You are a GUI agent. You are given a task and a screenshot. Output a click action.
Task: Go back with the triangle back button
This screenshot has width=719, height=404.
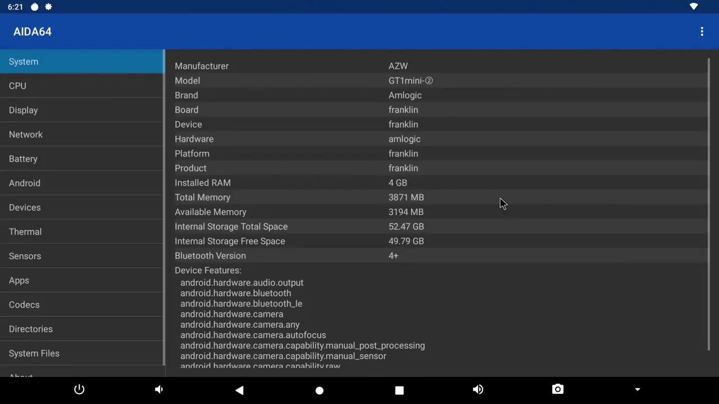click(x=239, y=390)
